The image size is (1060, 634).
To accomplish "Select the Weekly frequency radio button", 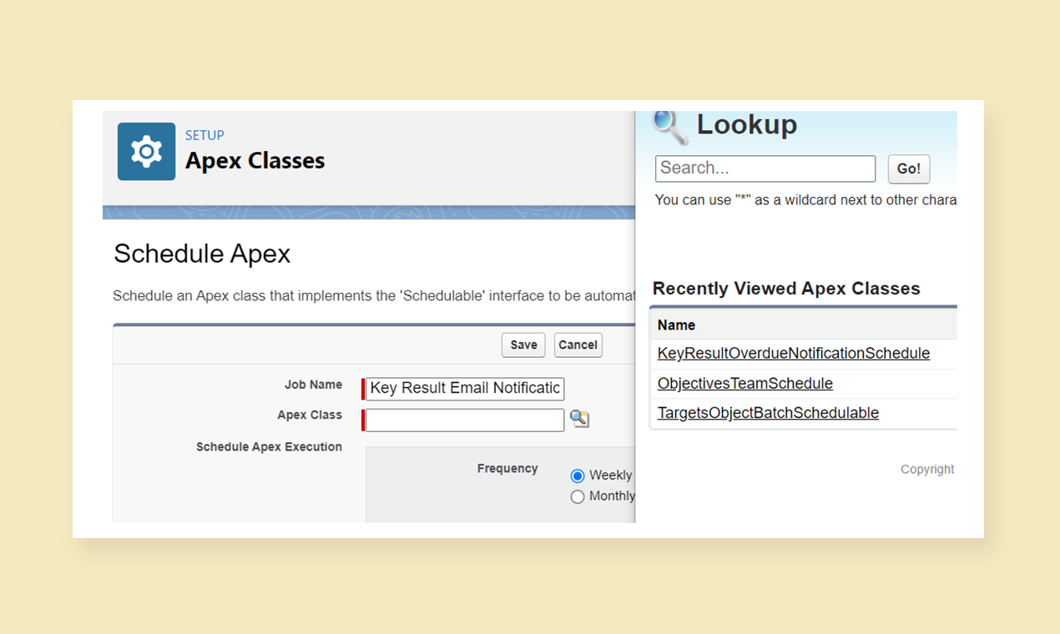I will coord(578,475).
